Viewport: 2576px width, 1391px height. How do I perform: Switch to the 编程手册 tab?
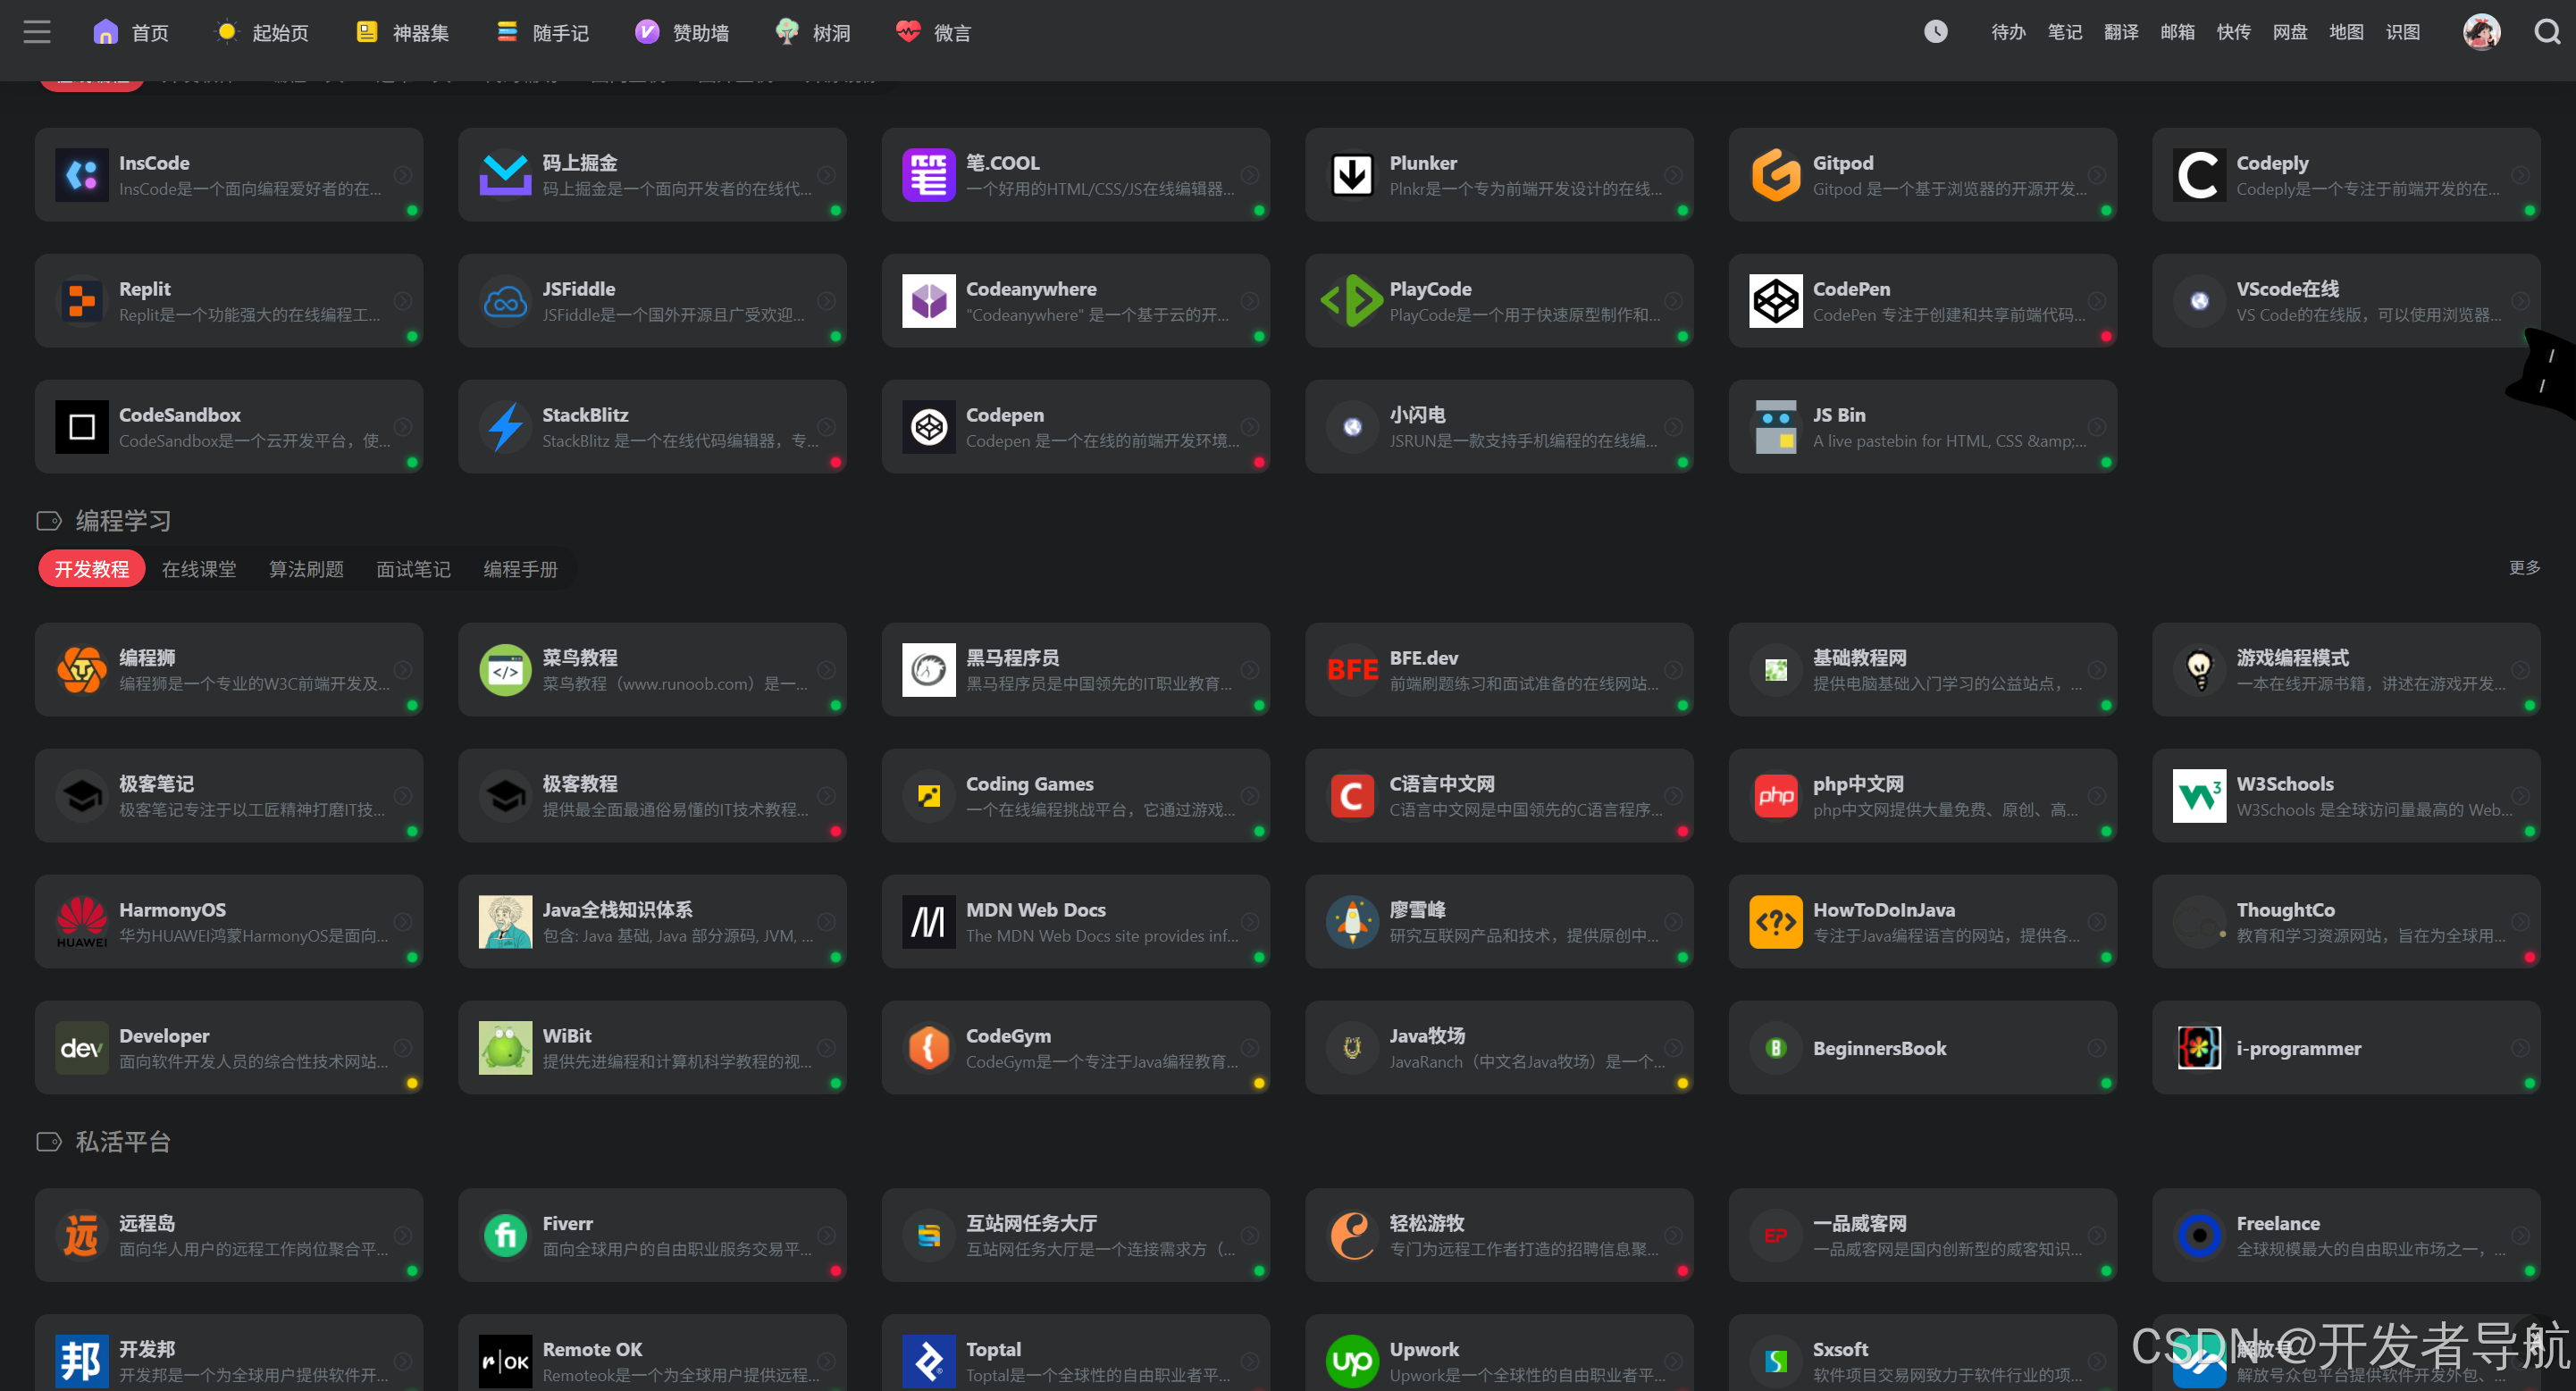coord(521,569)
